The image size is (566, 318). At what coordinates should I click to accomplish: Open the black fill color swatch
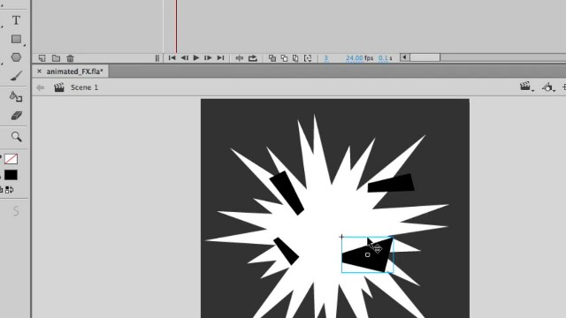pyautogui.click(x=11, y=175)
